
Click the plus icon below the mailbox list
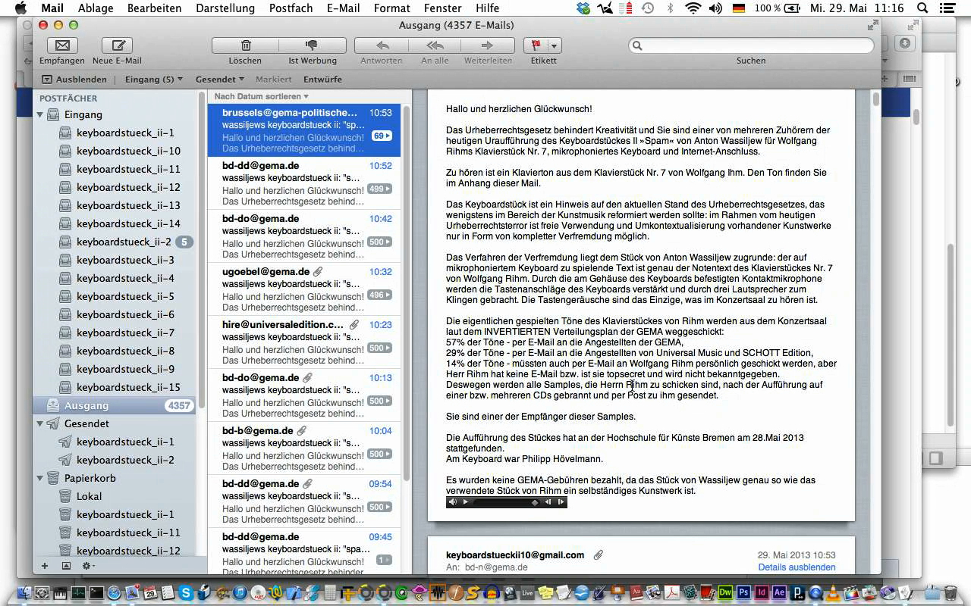pos(45,566)
